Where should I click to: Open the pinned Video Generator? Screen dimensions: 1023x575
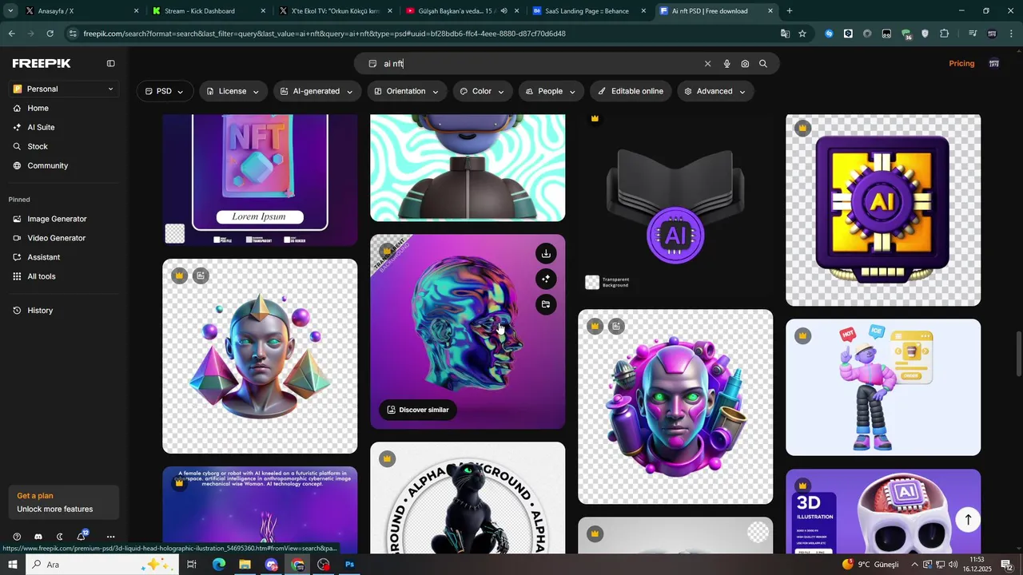point(56,238)
